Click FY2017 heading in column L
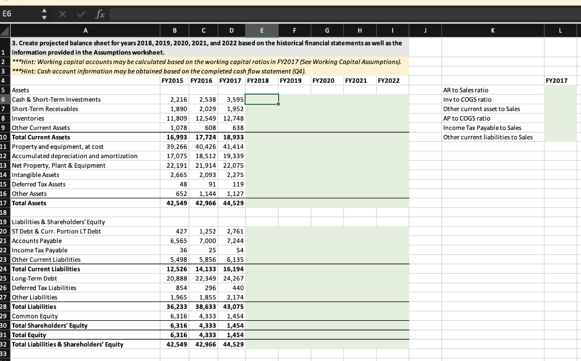This screenshot has width=581, height=361. [x=556, y=80]
